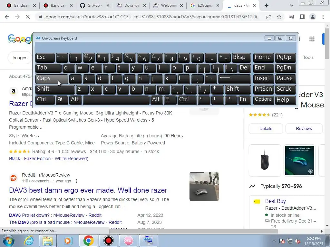Bookmark this page with the star icon
The image size is (330, 247).
279,17
